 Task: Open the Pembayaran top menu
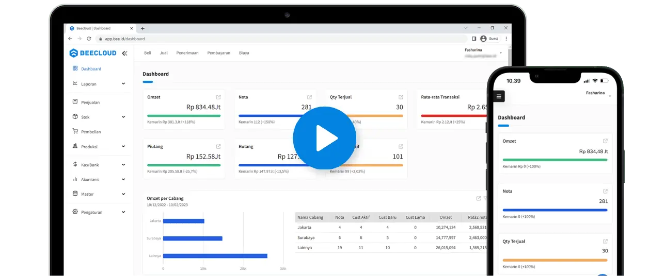(219, 53)
